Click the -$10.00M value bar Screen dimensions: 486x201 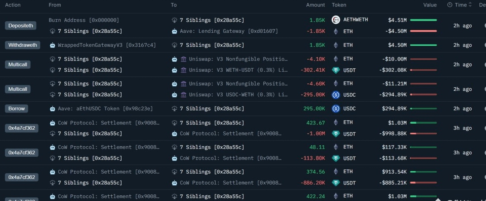click(423, 59)
